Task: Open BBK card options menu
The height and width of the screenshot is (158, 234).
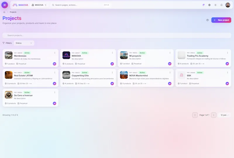Action: point(228,73)
